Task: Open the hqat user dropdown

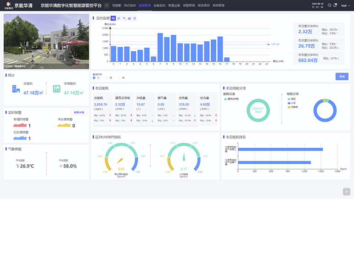Action: pyautogui.click(x=345, y=6)
